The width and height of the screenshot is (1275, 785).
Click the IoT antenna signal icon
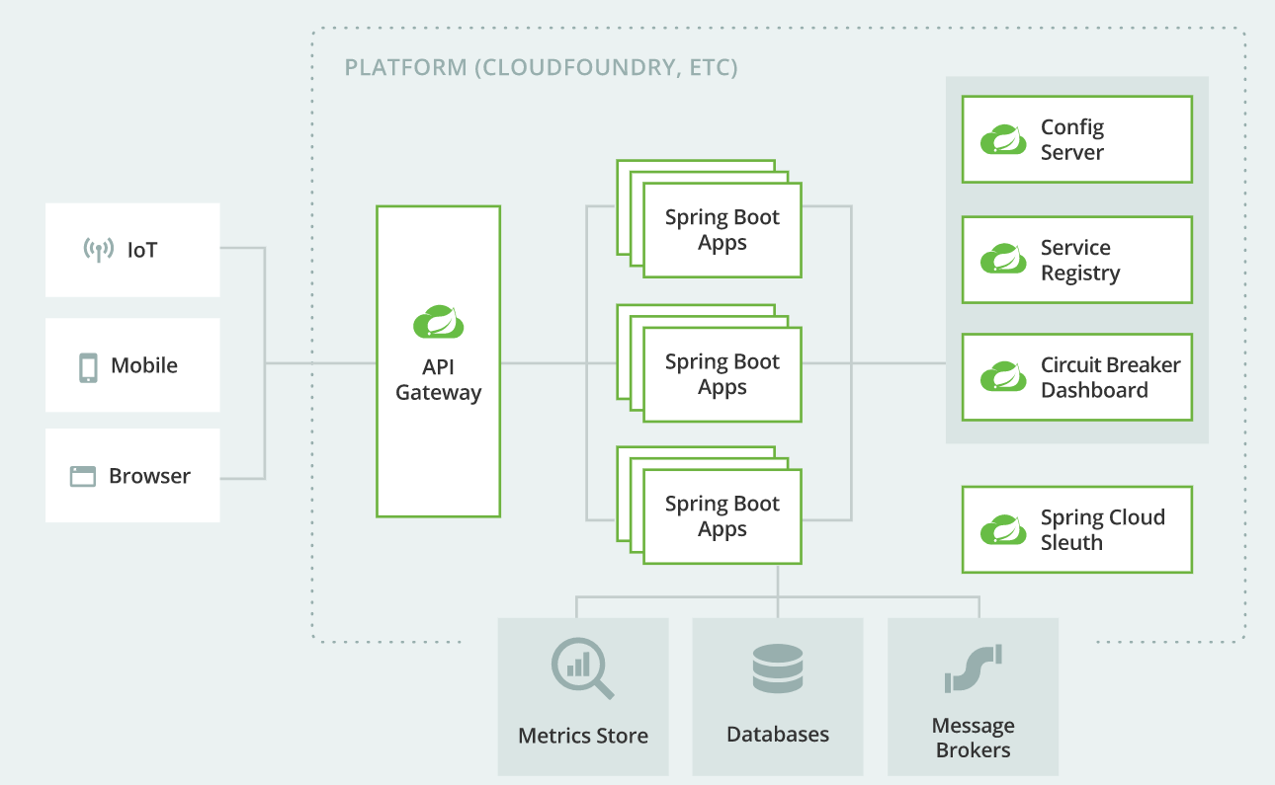[98, 250]
